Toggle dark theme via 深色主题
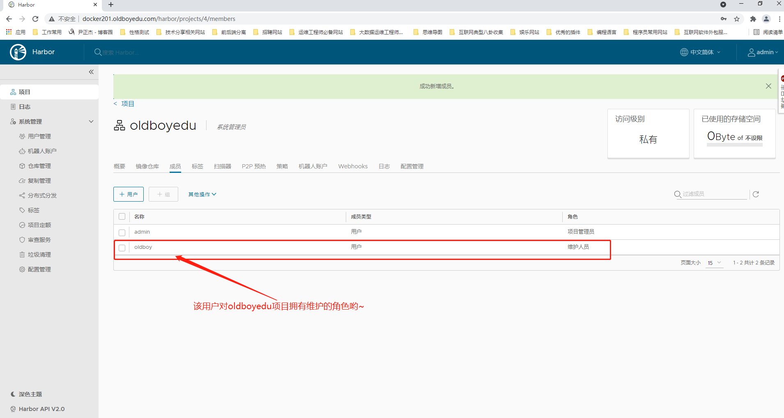The width and height of the screenshot is (784, 418). [x=30, y=394]
